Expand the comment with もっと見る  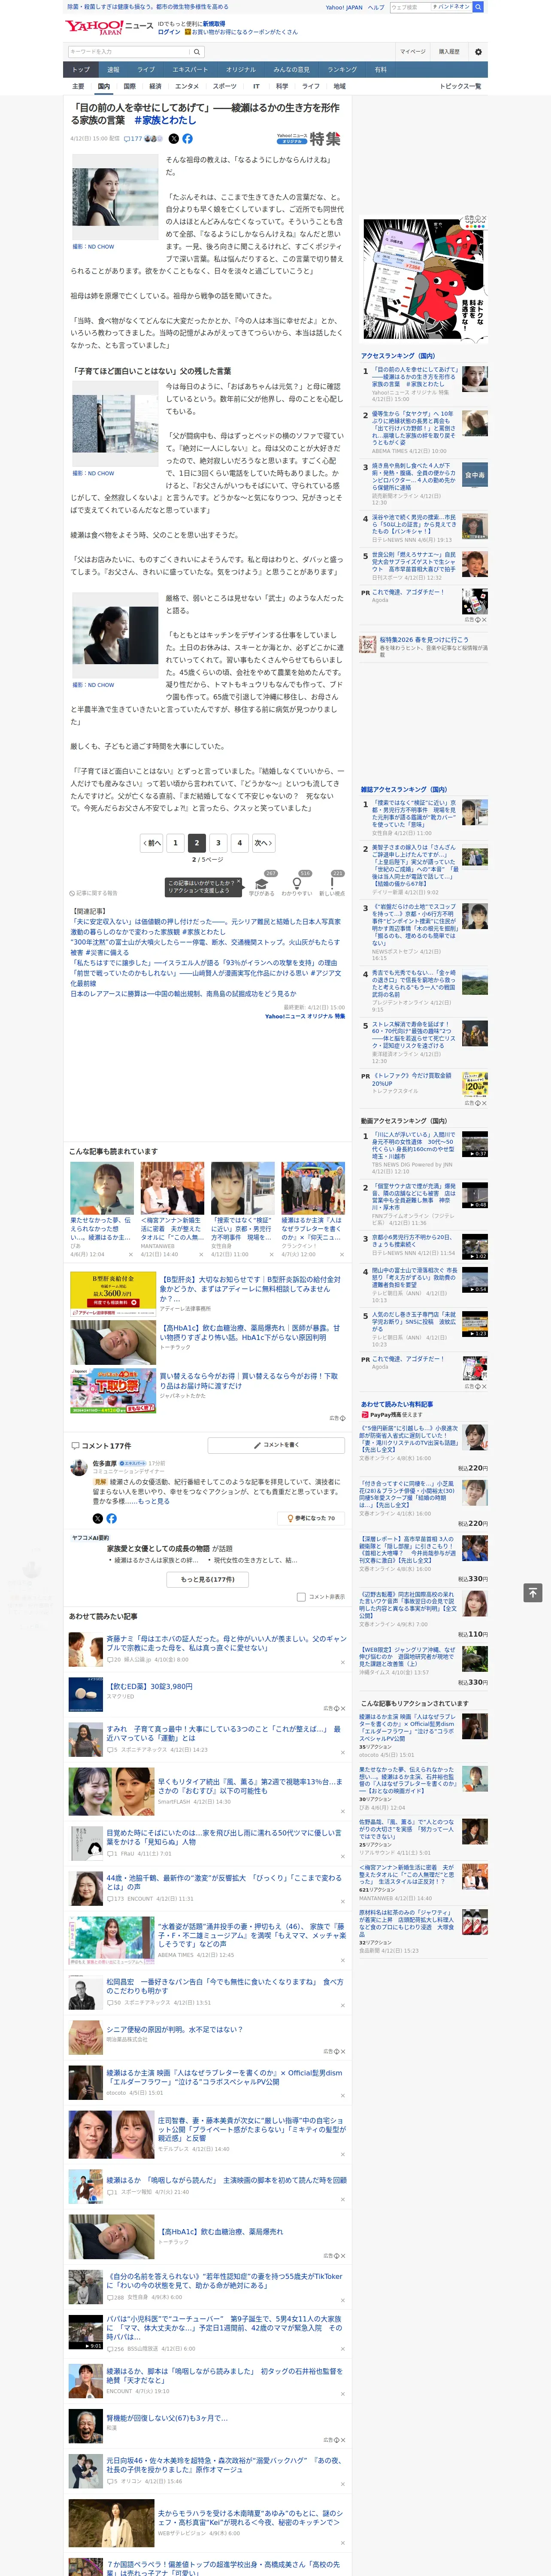(154, 1501)
